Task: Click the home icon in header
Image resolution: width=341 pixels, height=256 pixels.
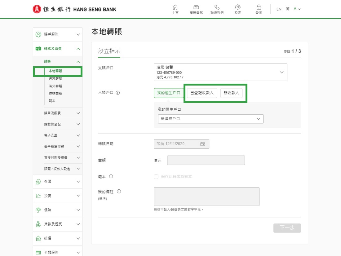Action: tap(175, 7)
